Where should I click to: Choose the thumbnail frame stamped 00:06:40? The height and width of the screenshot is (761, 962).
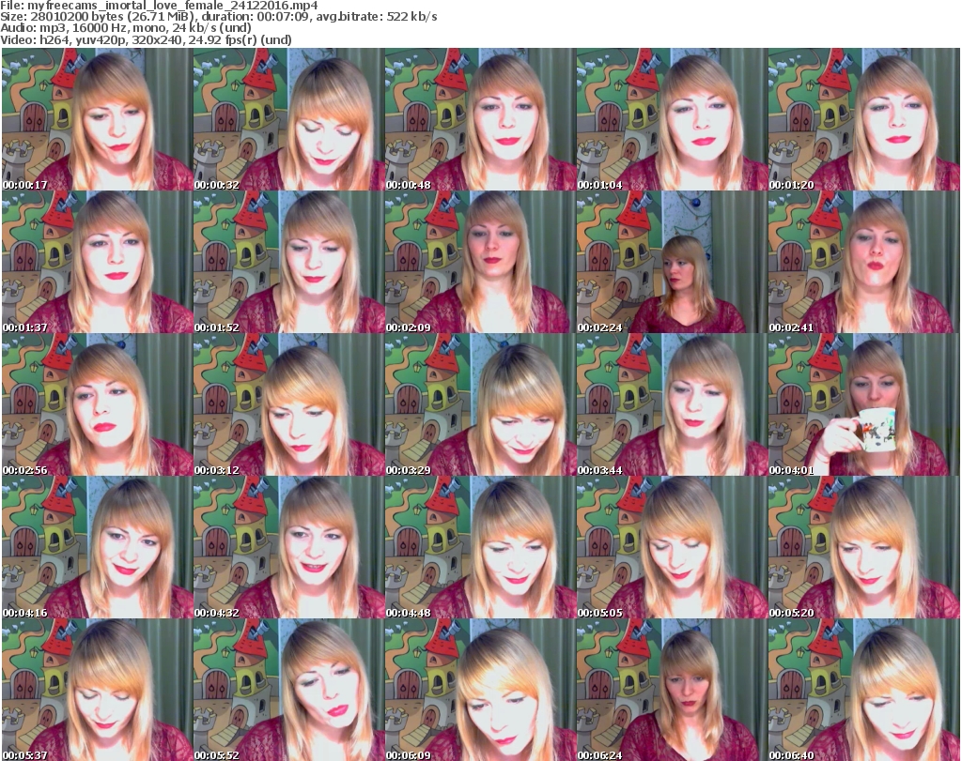(864, 690)
